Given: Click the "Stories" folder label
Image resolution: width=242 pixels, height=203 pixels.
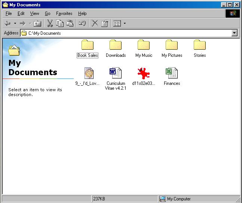Looking at the screenshot, I should coord(200,55).
